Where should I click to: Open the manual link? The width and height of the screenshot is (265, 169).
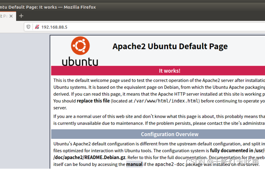tap(134, 164)
